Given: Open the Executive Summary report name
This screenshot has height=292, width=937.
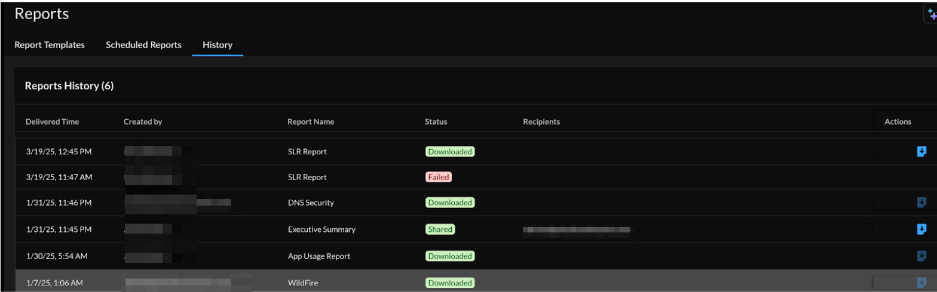Looking at the screenshot, I should click(x=321, y=229).
